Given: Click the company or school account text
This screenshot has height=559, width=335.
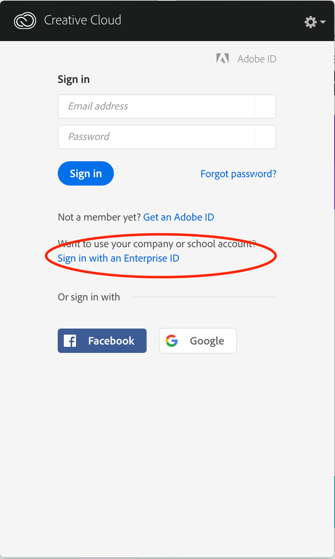Looking at the screenshot, I should tap(157, 244).
